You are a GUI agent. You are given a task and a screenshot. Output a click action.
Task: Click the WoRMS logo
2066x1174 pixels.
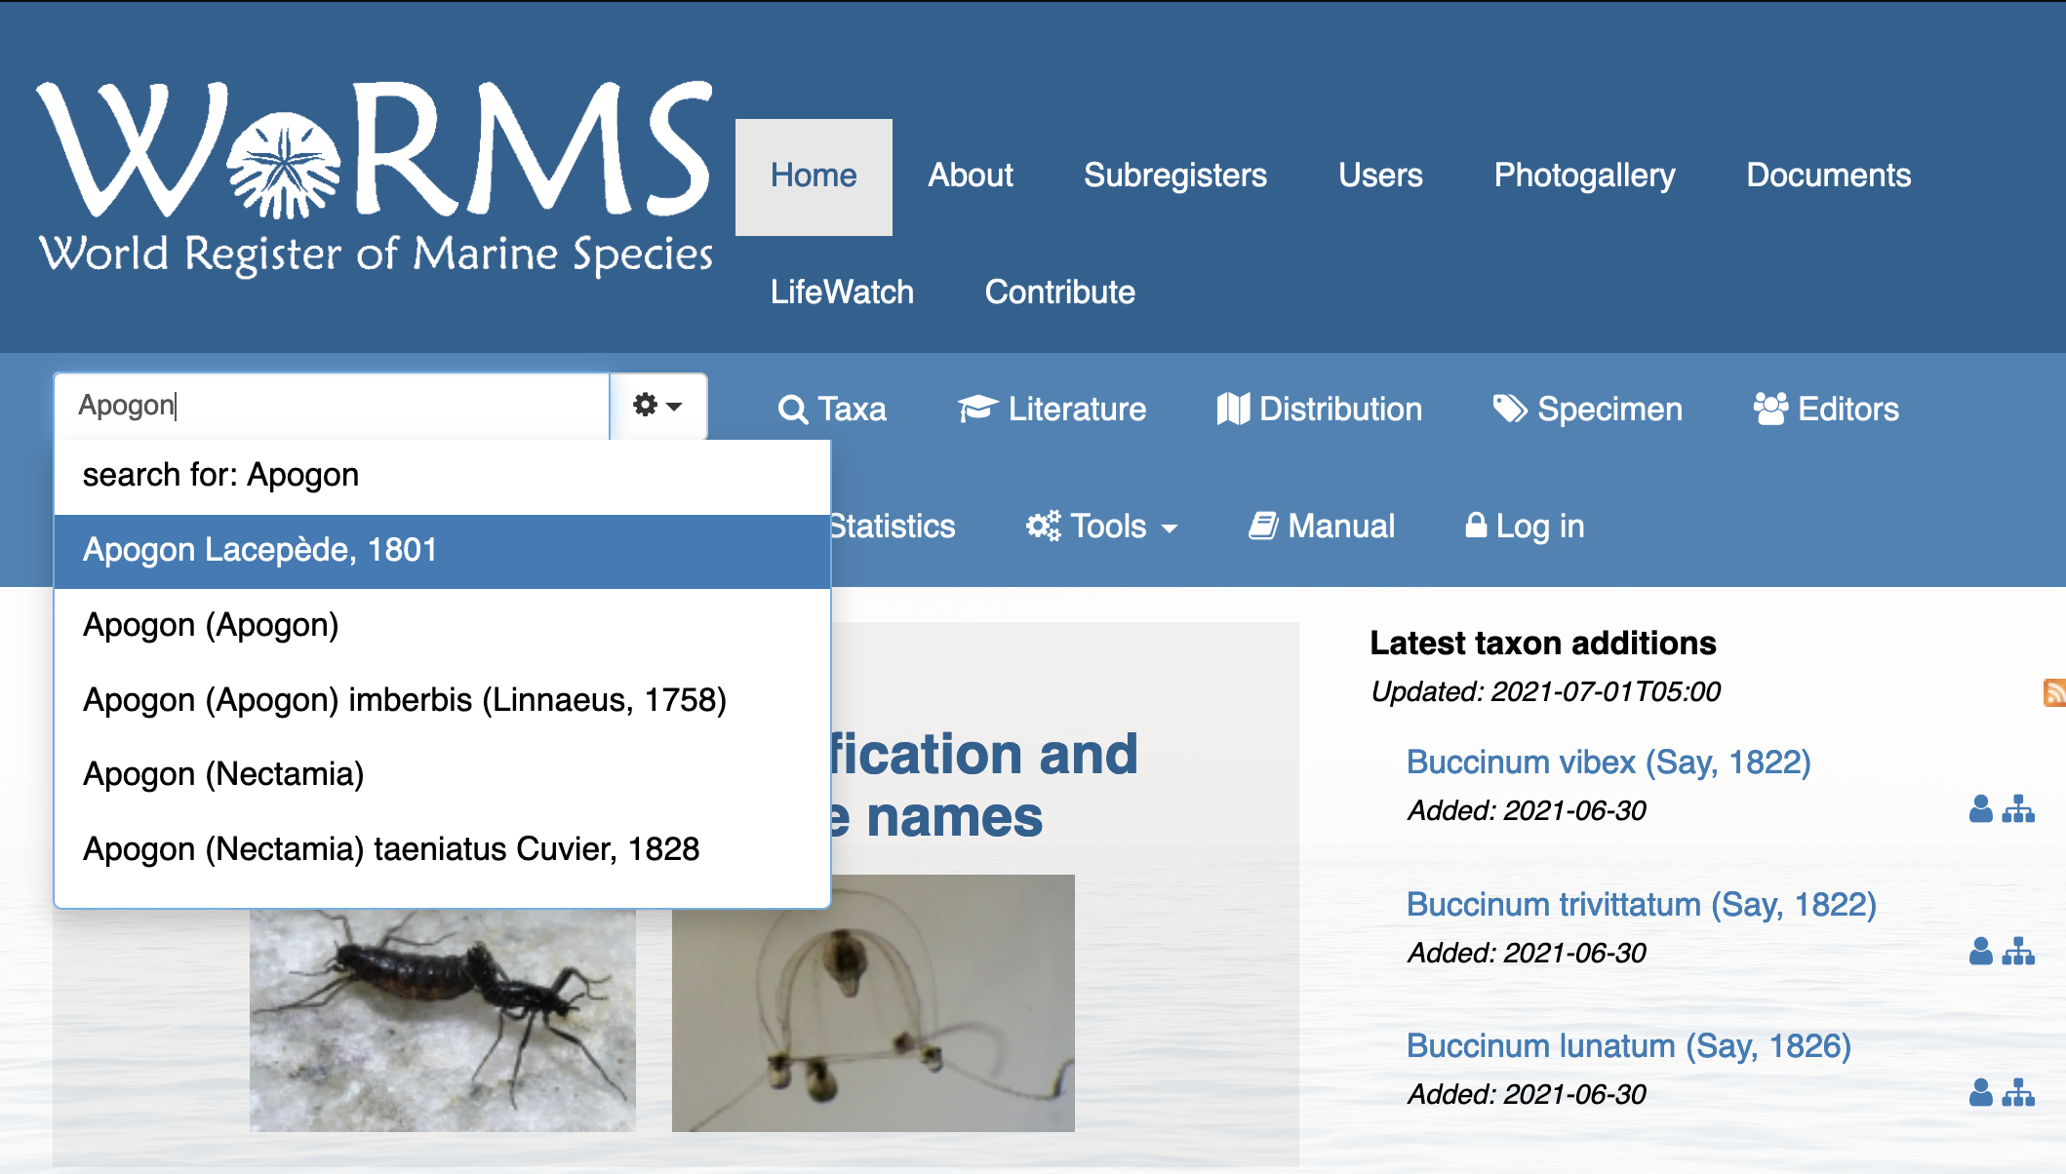click(x=376, y=176)
